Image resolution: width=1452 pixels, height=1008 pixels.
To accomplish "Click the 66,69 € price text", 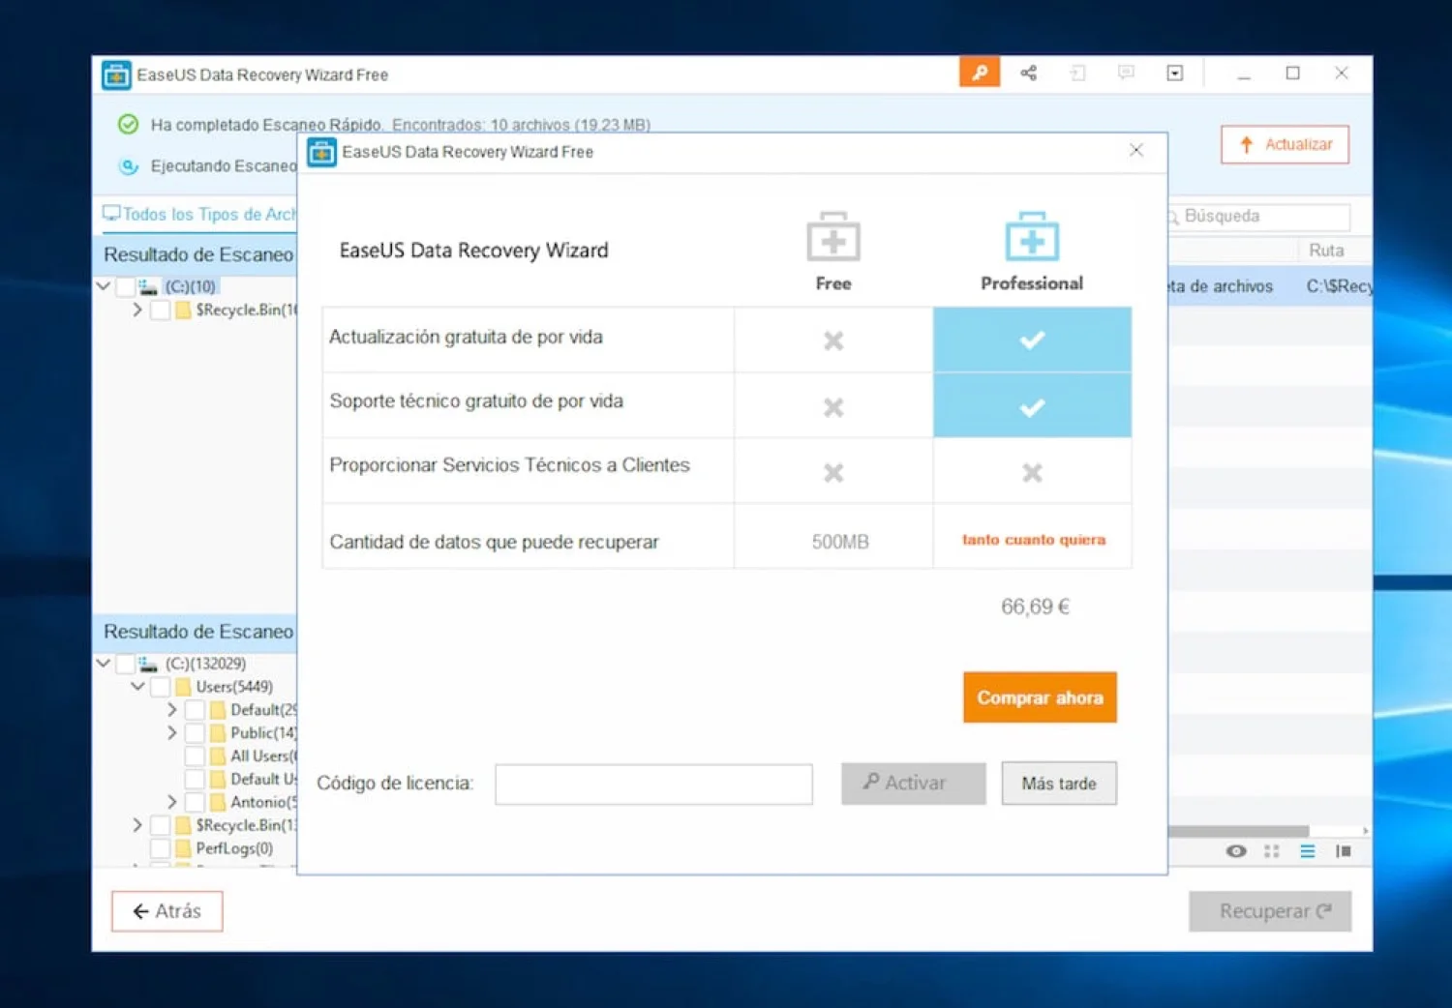I will tap(1035, 607).
